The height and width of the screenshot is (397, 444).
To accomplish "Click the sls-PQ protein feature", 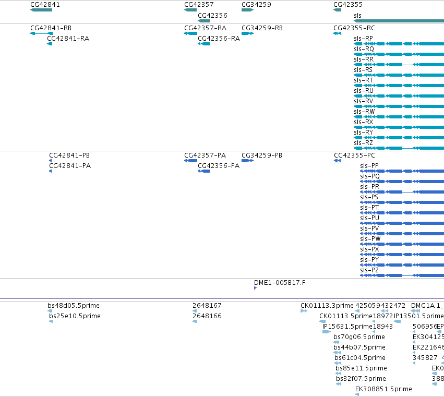I will coord(402,182).
